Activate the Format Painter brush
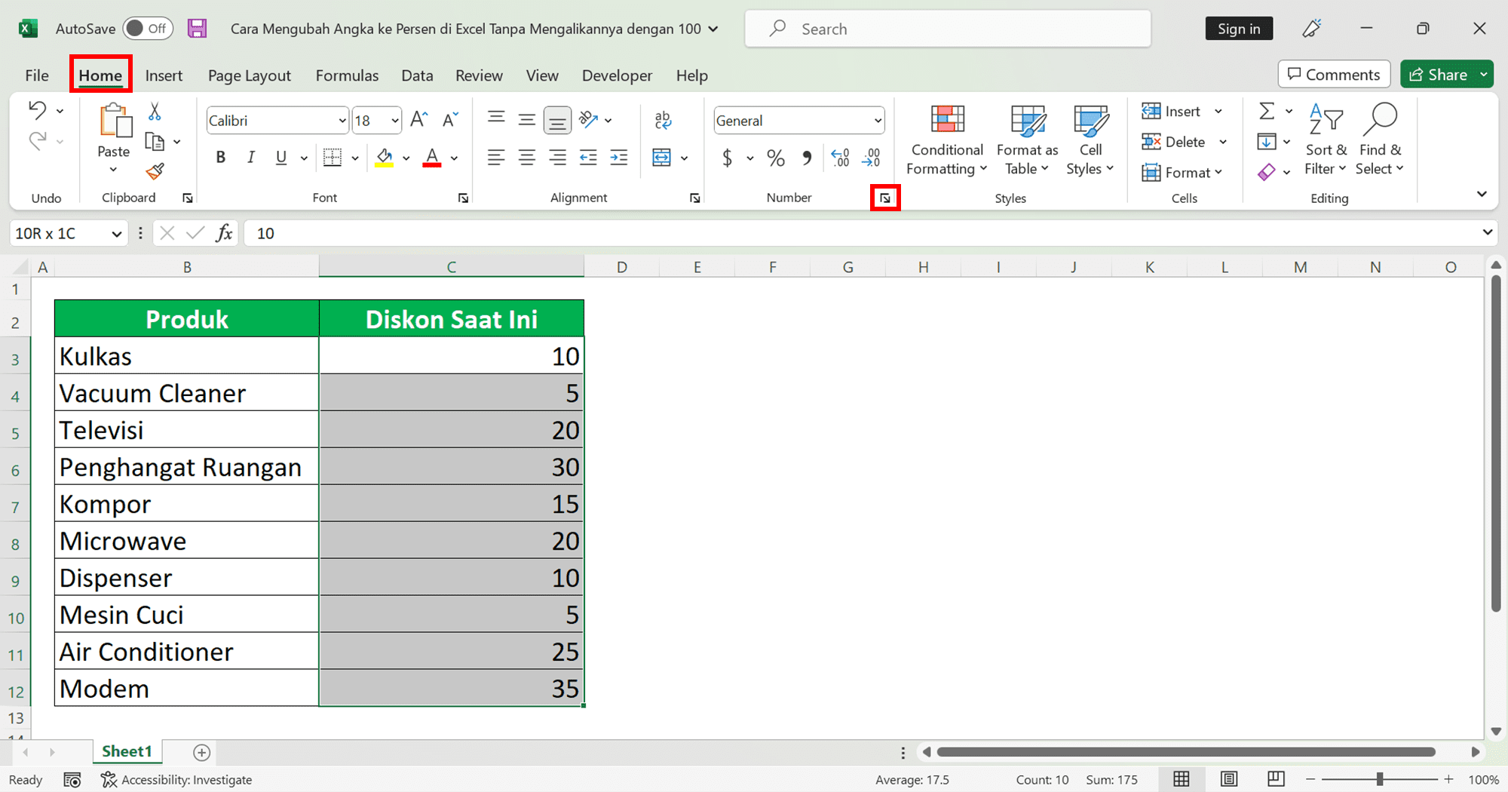Image resolution: width=1508 pixels, height=792 pixels. (155, 171)
